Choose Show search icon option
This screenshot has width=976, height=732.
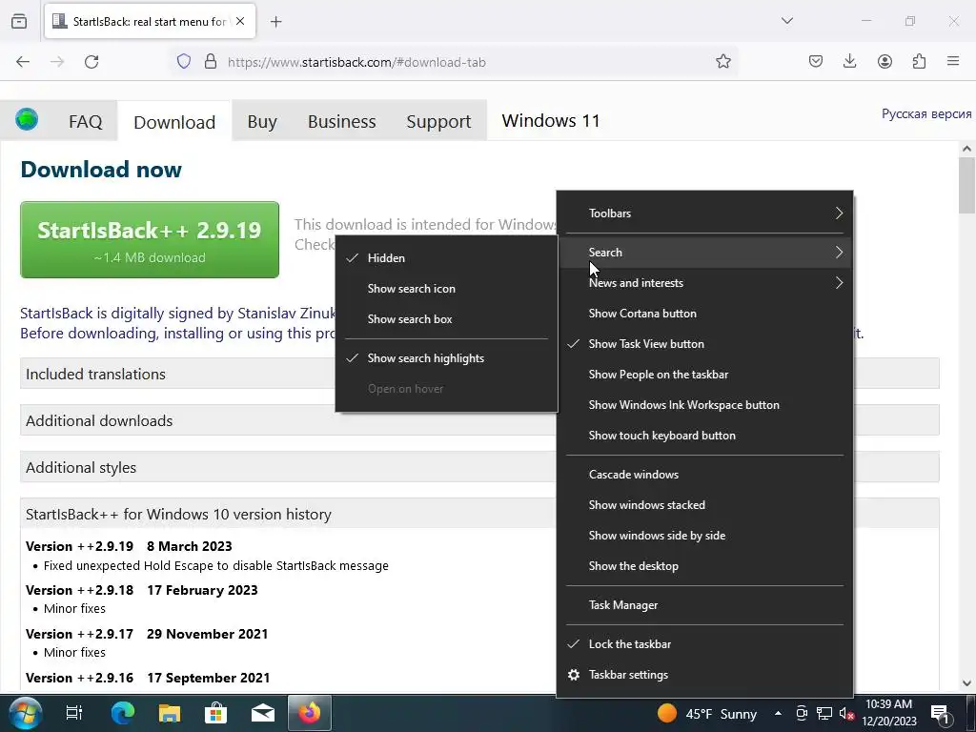point(446,288)
